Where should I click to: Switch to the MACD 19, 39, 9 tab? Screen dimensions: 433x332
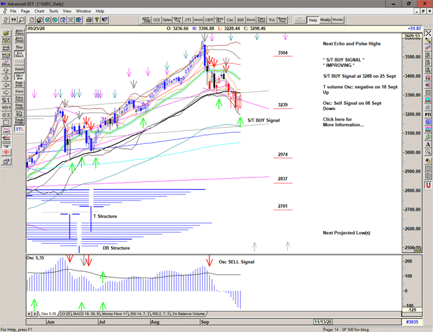click(x=86, y=314)
